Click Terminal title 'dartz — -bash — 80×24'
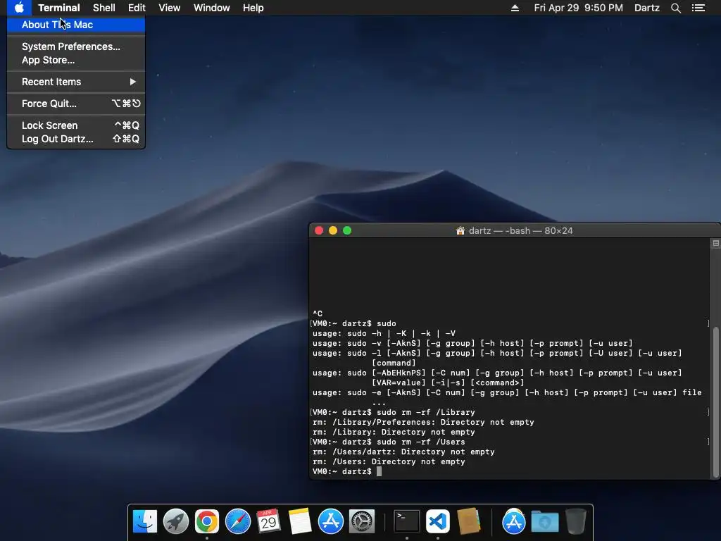721x541 pixels. pyautogui.click(x=520, y=230)
